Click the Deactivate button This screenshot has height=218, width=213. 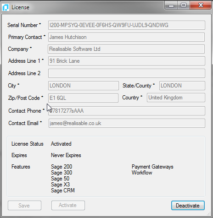click(188, 206)
